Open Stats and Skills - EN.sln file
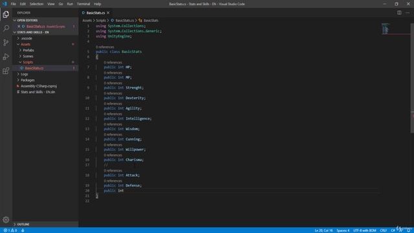Image resolution: width=414 pixels, height=233 pixels. point(38,92)
